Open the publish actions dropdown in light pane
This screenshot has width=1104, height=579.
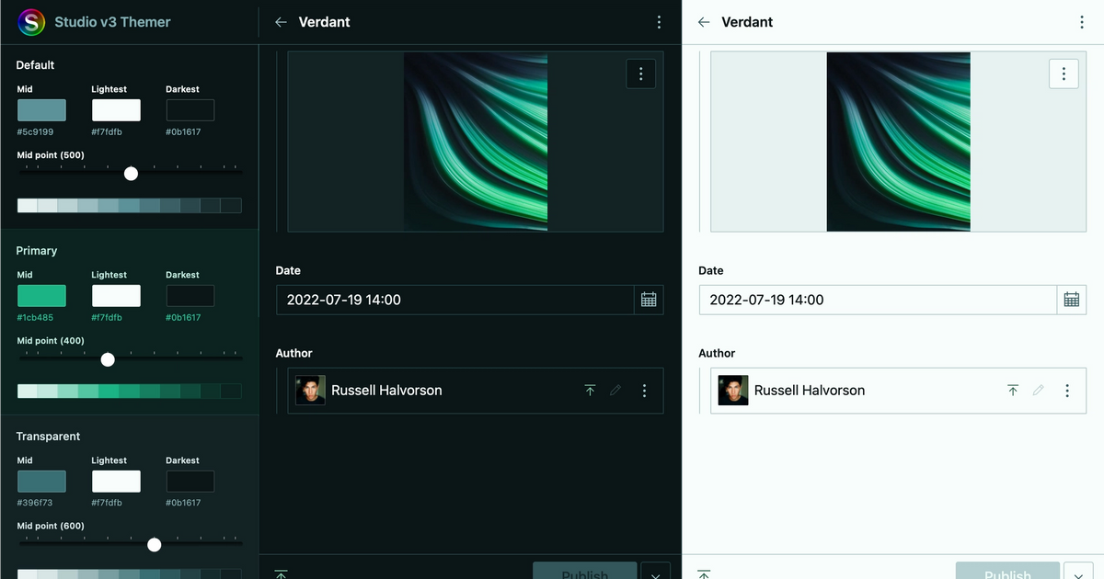click(1078, 572)
